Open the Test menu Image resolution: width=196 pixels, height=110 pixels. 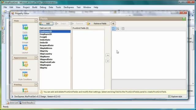point(78,7)
